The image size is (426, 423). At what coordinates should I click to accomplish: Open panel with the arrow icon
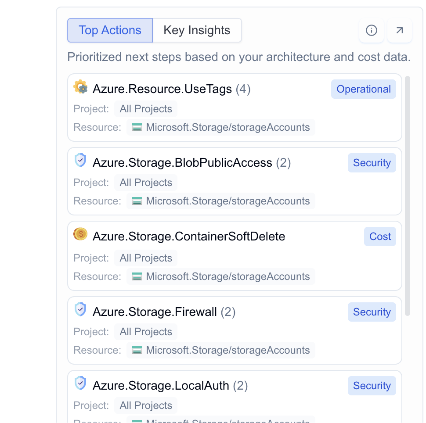[400, 30]
